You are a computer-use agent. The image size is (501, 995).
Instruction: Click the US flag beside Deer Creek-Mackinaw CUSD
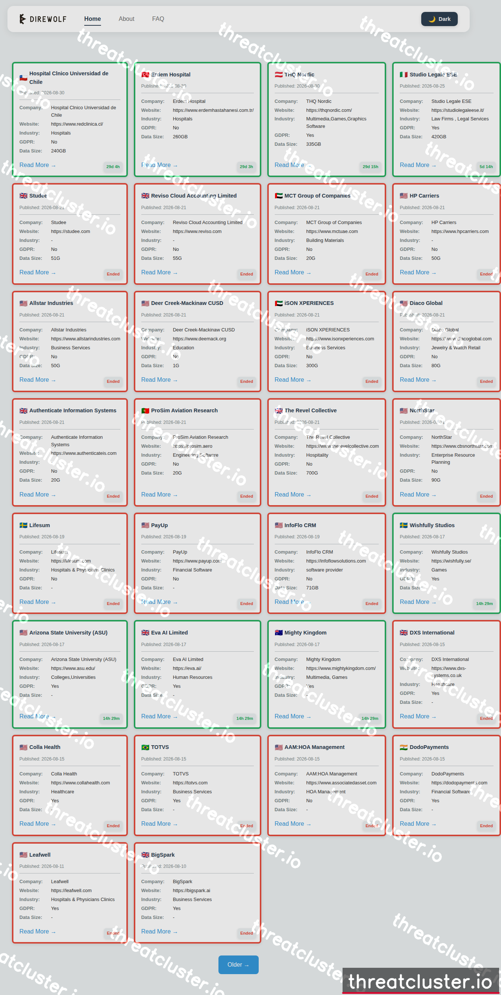145,303
